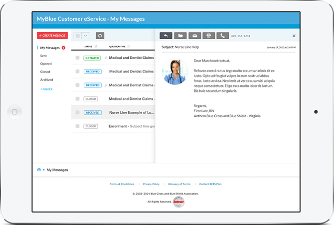
Task: Click the + Folder link
Action: pos(46,89)
